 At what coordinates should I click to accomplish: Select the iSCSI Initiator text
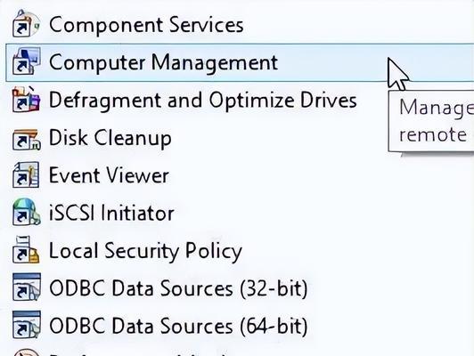[111, 213]
